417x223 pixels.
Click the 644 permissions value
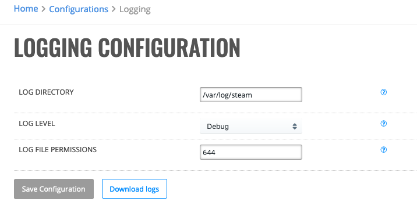point(208,153)
